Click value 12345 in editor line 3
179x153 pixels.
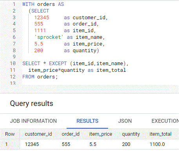[42, 18]
